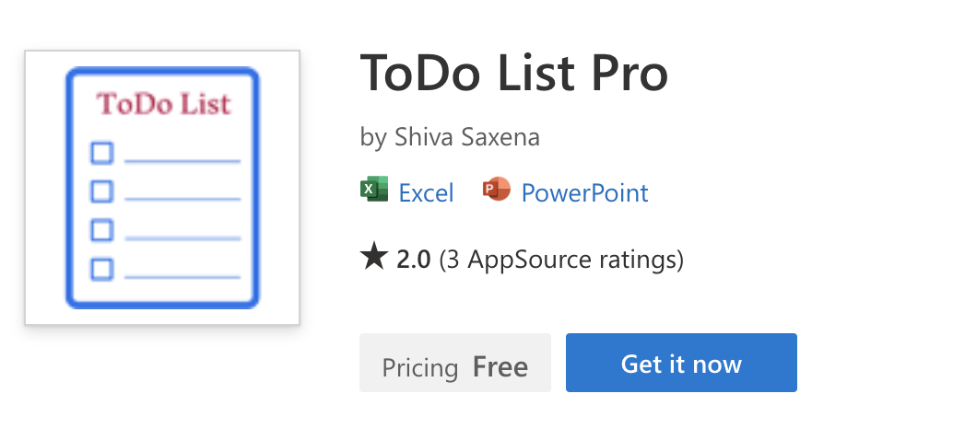Click the second checkbox in the logo

[x=101, y=191]
